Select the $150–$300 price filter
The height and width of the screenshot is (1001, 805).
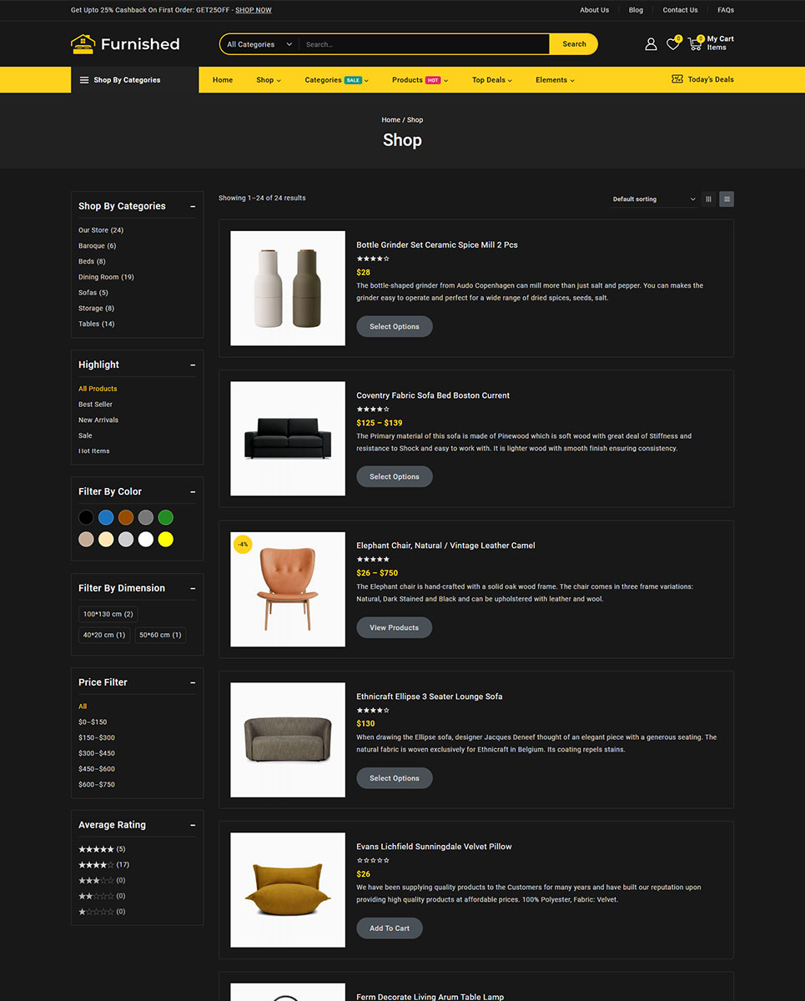pos(97,737)
